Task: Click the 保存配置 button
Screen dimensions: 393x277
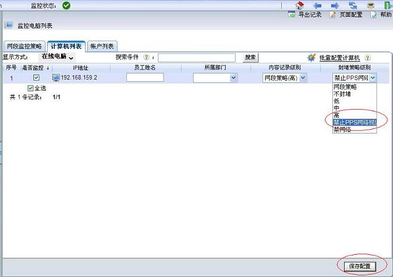Action: (360, 266)
